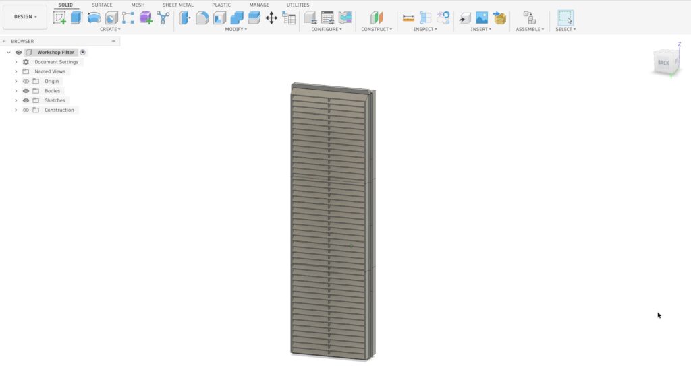Open the Automated Modeling tool icon
The height and width of the screenshot is (386, 691).
(x=163, y=18)
